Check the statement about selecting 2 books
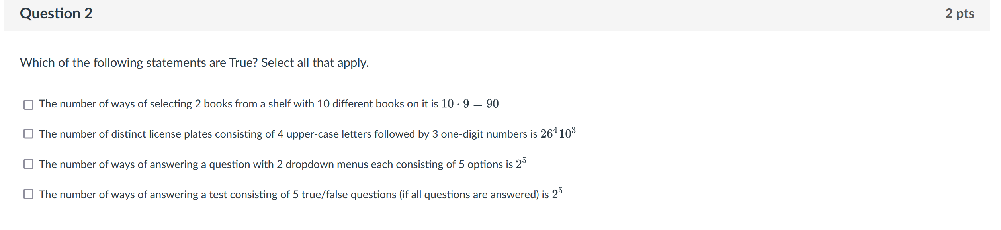Screen dimensions: 1001x230 pyautogui.click(x=28, y=104)
